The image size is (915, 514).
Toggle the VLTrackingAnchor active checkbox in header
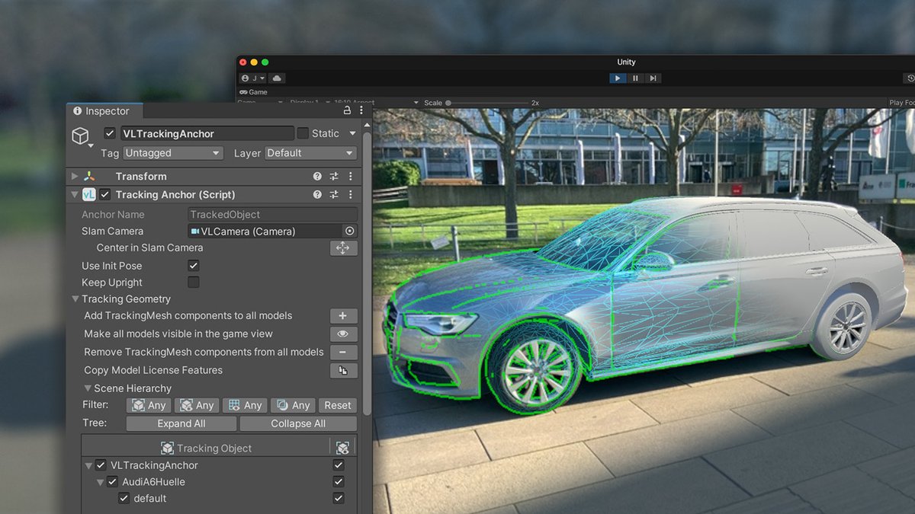(110, 133)
